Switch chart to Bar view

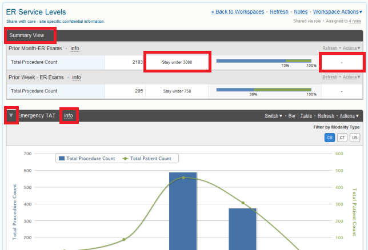[x=291, y=116]
